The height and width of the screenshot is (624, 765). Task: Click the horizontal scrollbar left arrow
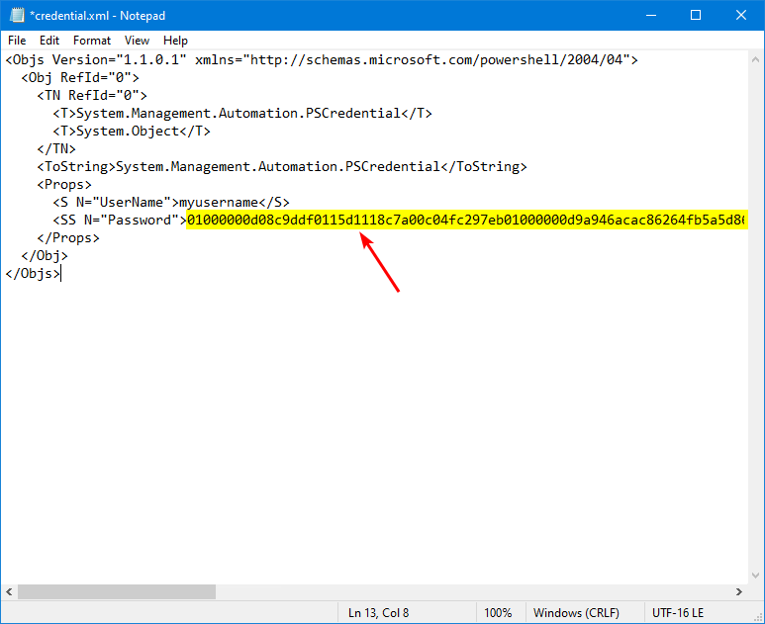coord(9,591)
